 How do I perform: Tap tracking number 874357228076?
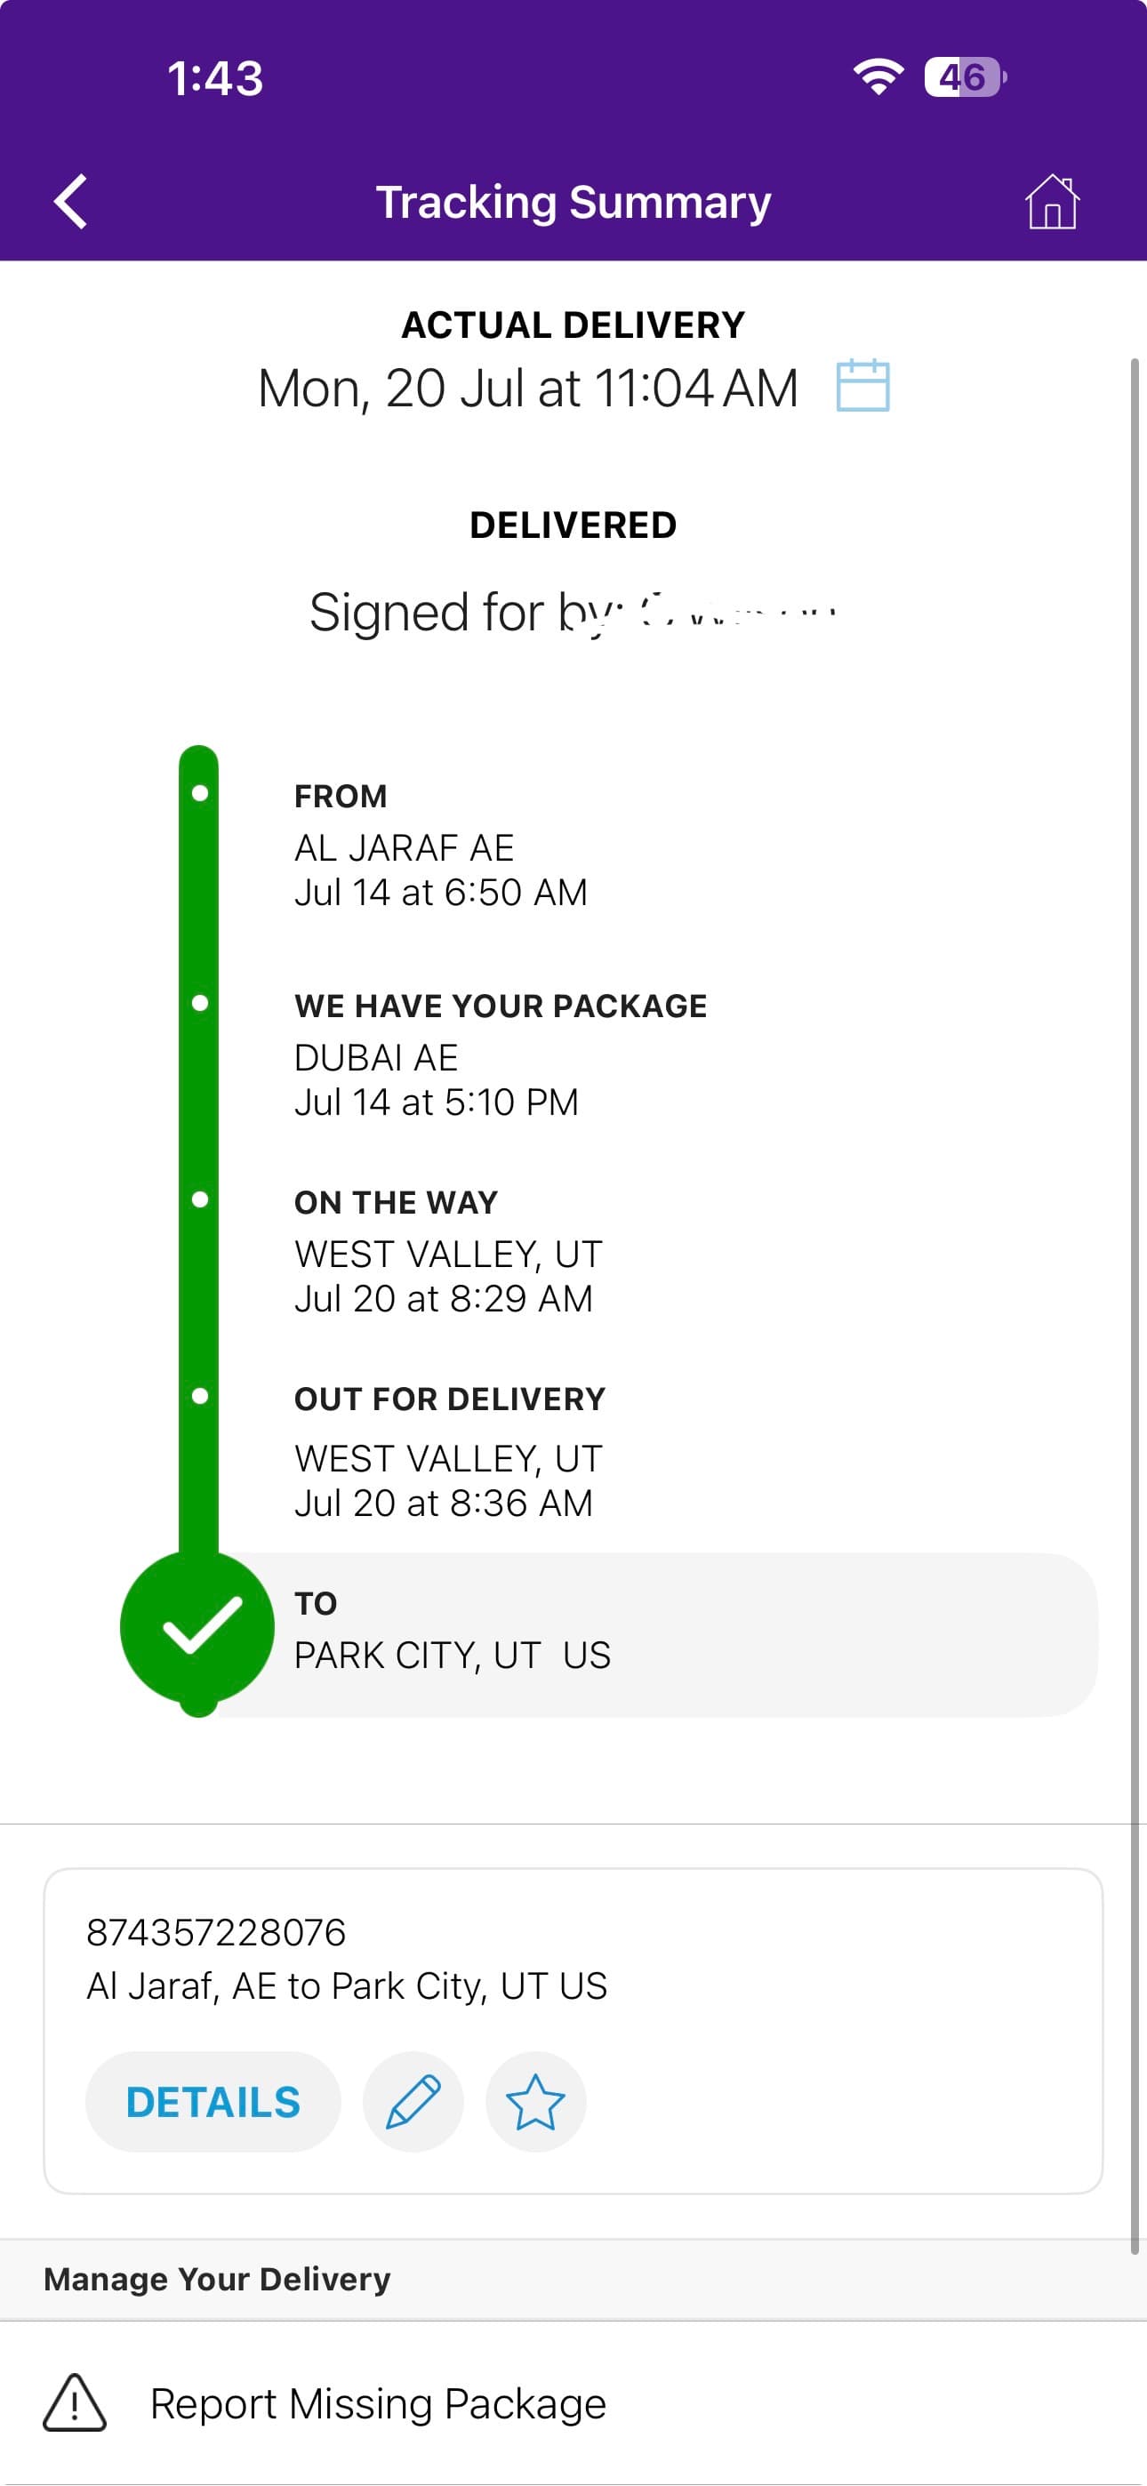click(x=216, y=1932)
